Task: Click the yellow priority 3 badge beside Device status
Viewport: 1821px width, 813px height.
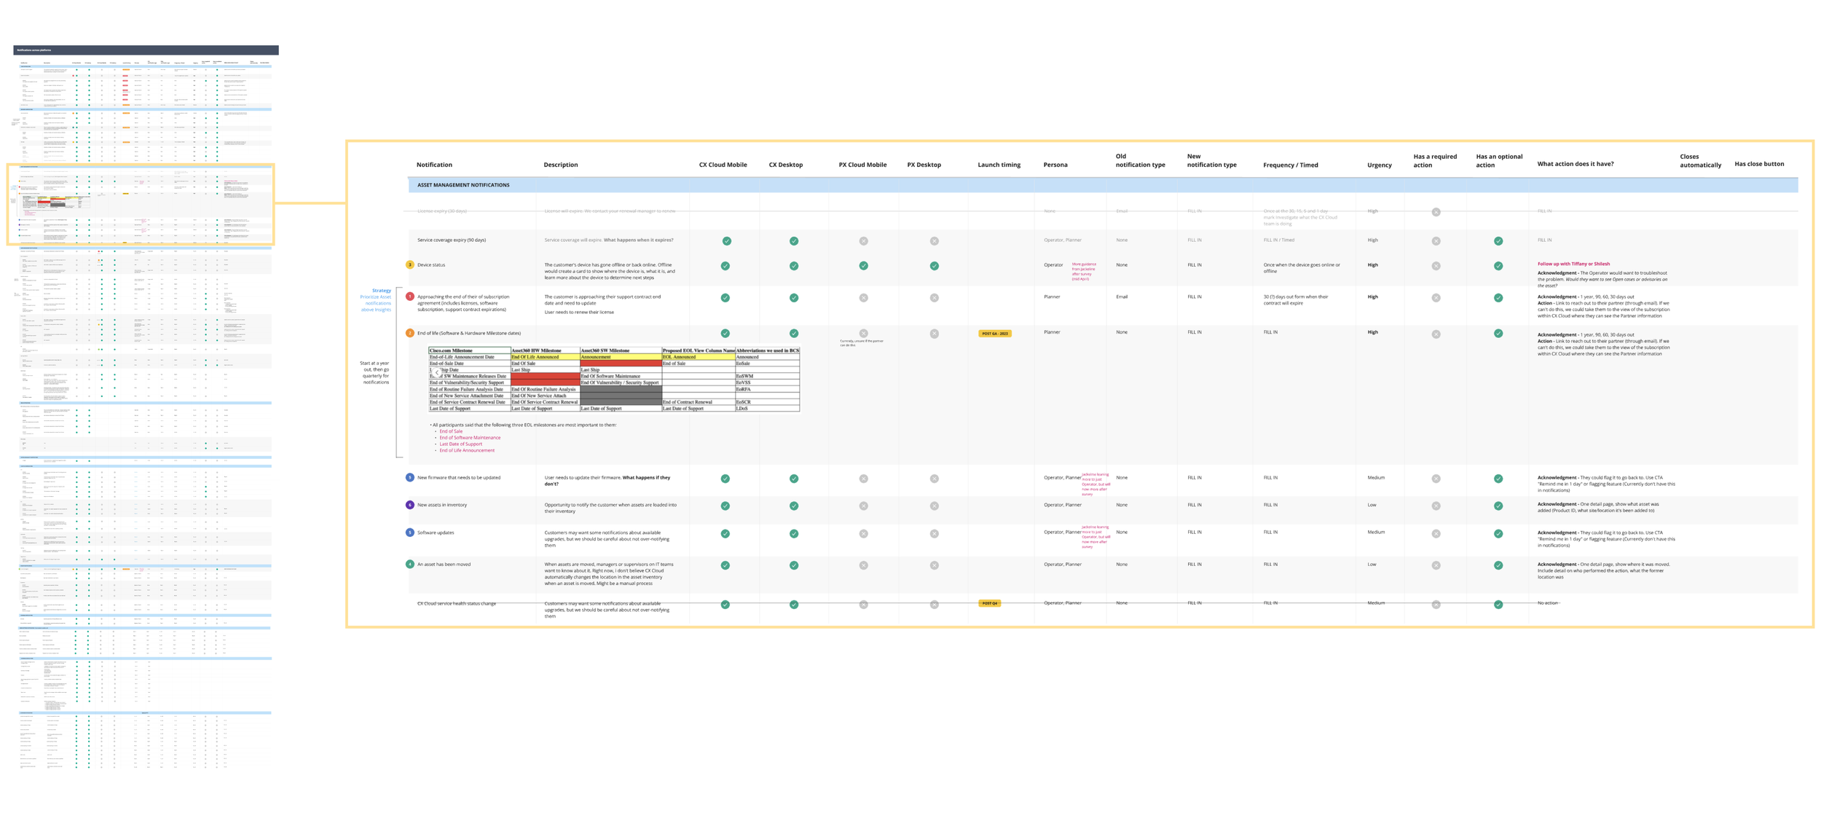Action: [x=409, y=264]
